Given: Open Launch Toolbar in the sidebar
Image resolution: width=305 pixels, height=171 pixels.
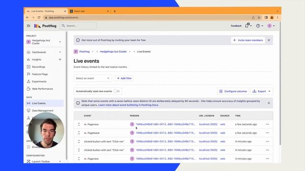Looking at the screenshot, I should [x=41, y=161].
